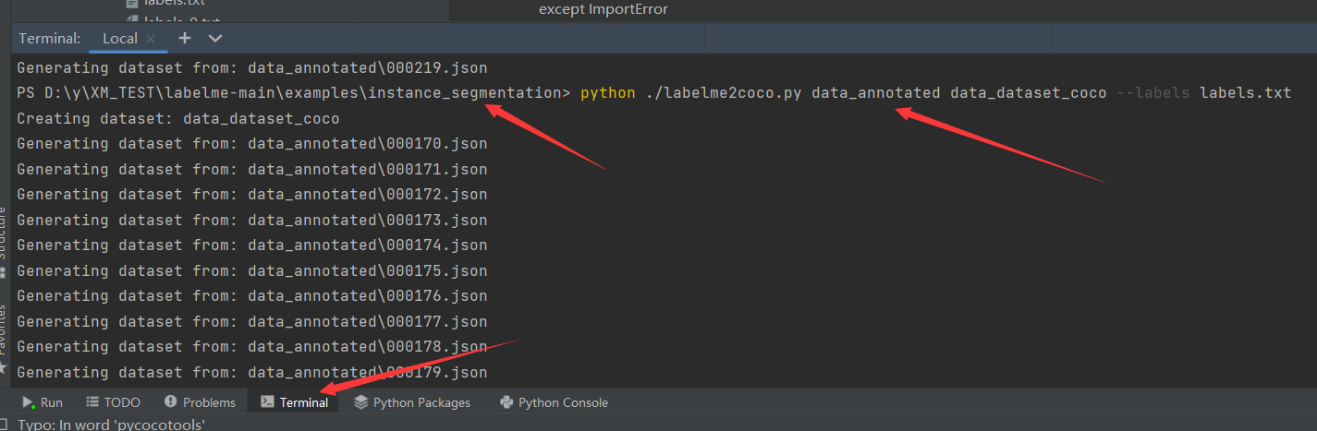This screenshot has width=1317, height=431.
Task: Add a new terminal session with plus
Action: pos(185,38)
